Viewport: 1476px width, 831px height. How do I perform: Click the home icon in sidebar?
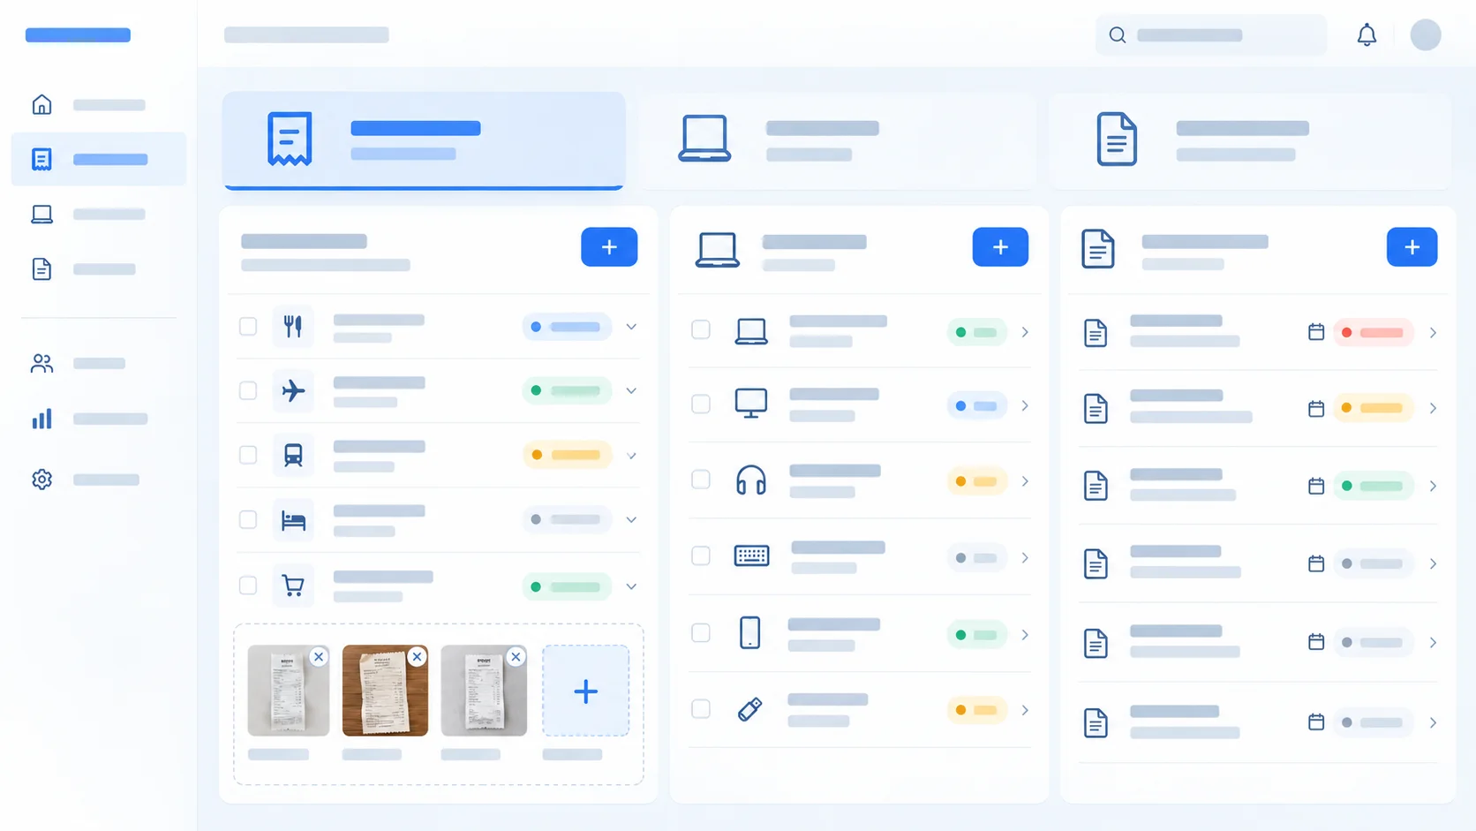pyautogui.click(x=41, y=104)
